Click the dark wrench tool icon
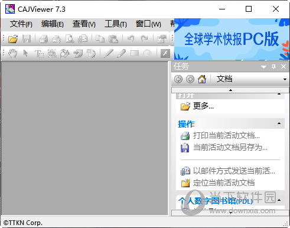The height and width of the screenshot is (228, 290). (165, 53)
